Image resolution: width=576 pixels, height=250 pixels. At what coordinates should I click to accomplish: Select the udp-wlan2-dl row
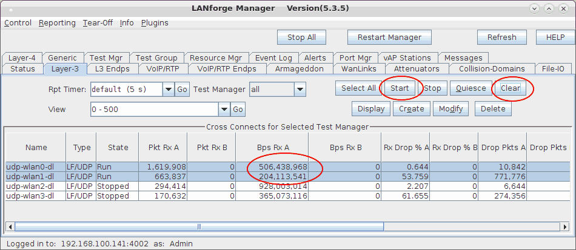tap(289, 186)
